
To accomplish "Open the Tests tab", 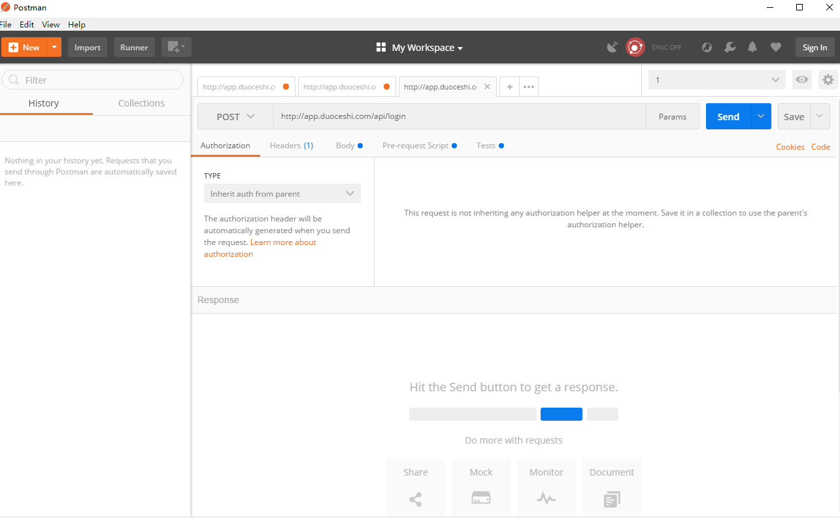I will point(490,146).
